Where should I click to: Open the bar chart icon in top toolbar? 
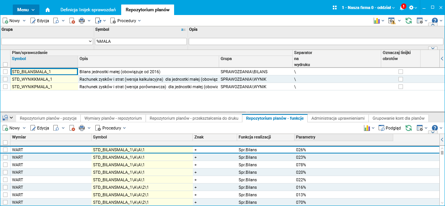tap(377, 21)
